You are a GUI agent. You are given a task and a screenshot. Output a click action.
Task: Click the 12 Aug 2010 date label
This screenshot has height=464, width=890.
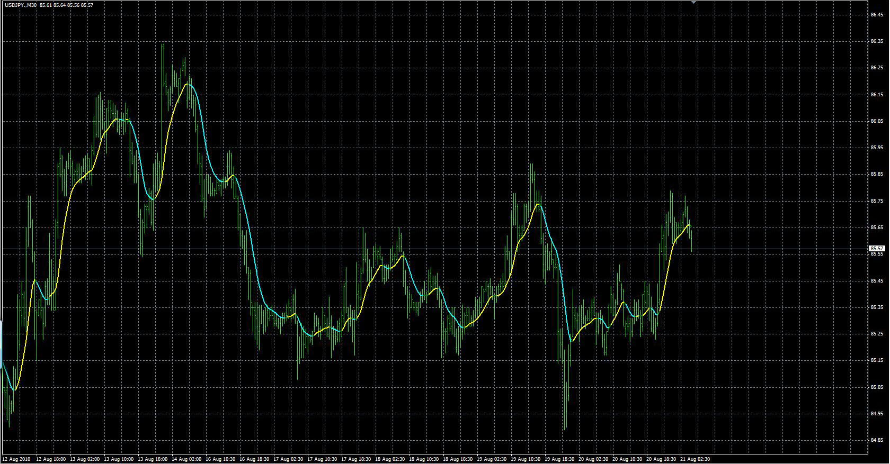click(17, 459)
